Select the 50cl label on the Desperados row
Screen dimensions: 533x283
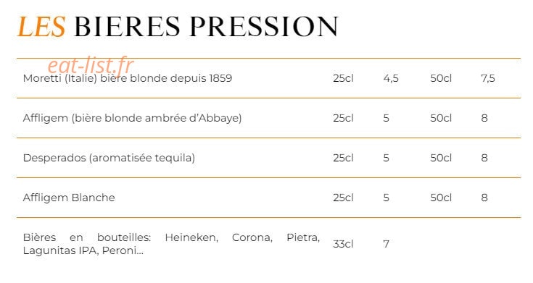coord(441,158)
